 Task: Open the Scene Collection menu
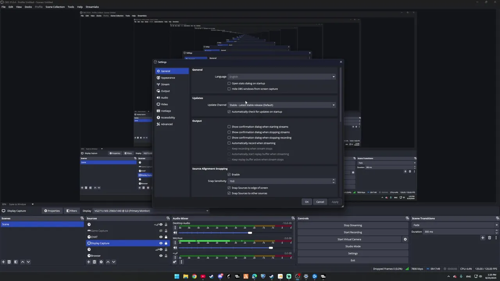(x=55, y=7)
